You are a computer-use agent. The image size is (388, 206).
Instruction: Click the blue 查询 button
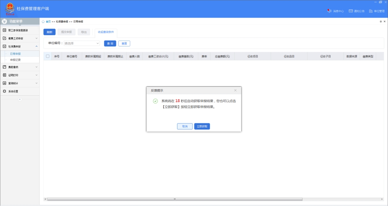110,43
